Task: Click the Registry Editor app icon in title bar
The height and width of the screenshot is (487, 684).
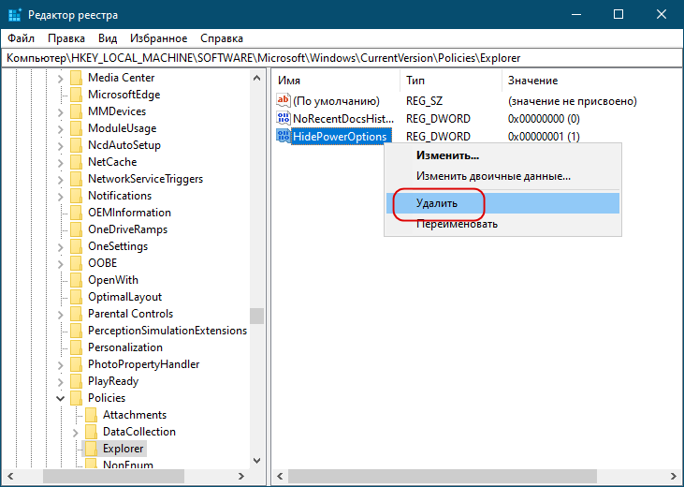Action: pos(14,15)
